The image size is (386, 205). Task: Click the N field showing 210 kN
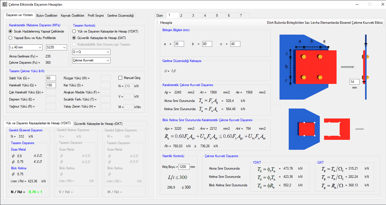129,86
